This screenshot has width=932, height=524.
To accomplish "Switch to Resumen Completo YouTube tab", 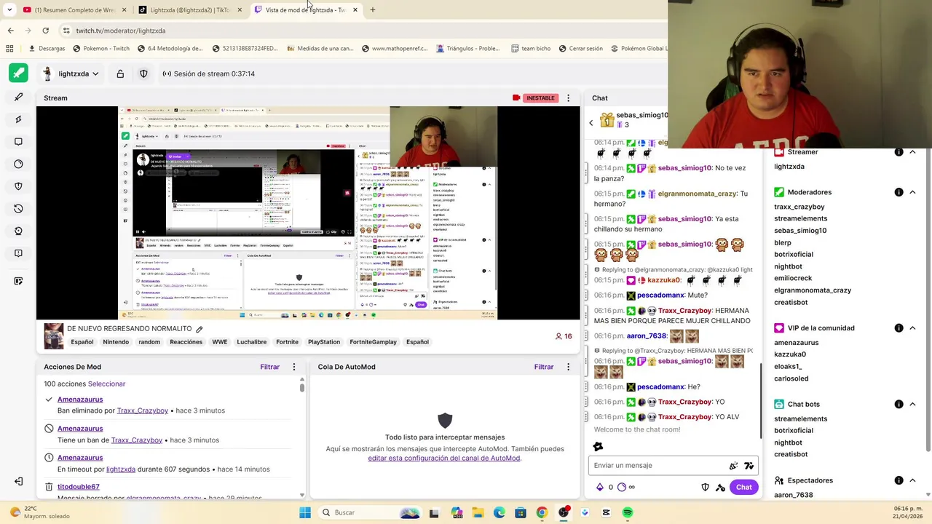I will pos(74,9).
